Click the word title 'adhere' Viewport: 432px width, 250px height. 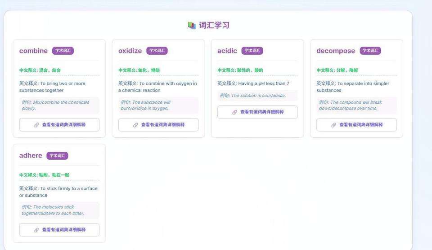31,155
